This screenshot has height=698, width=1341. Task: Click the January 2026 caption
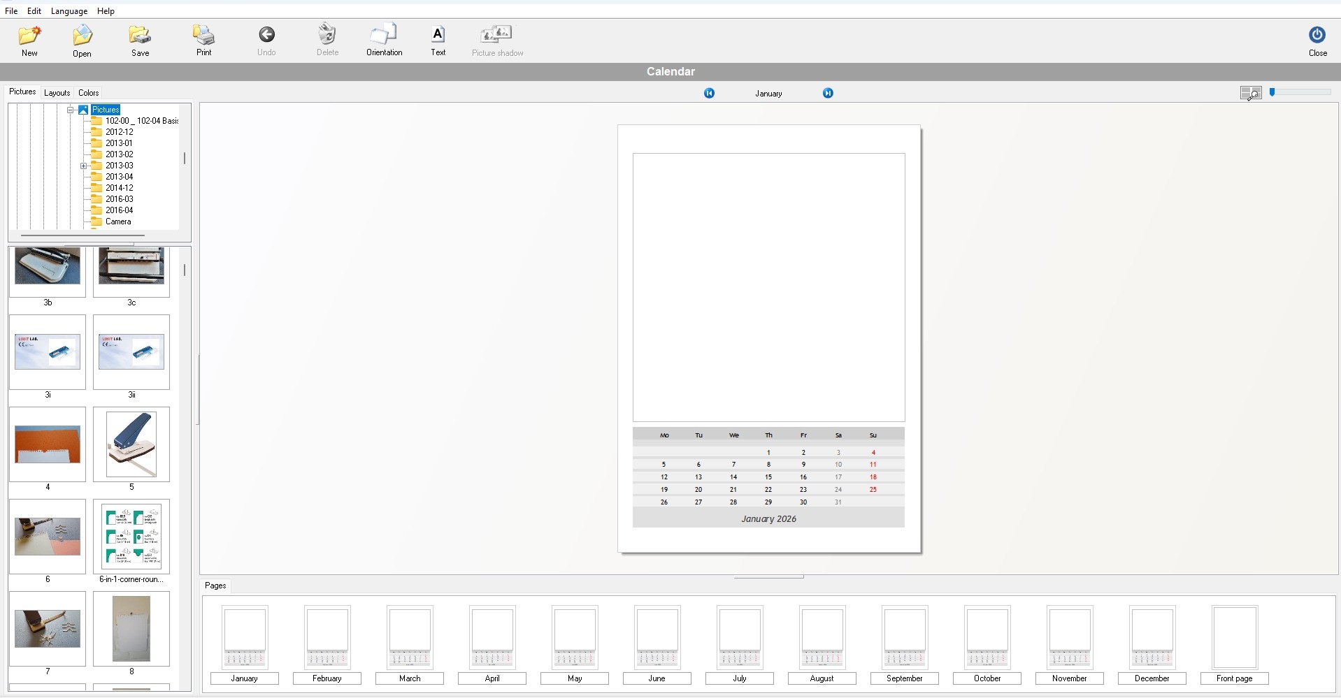click(x=768, y=519)
